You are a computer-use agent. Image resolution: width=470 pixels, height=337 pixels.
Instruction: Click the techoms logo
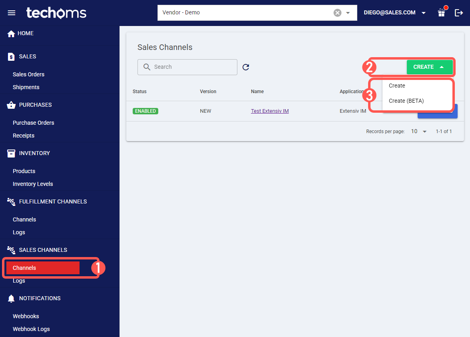56,13
